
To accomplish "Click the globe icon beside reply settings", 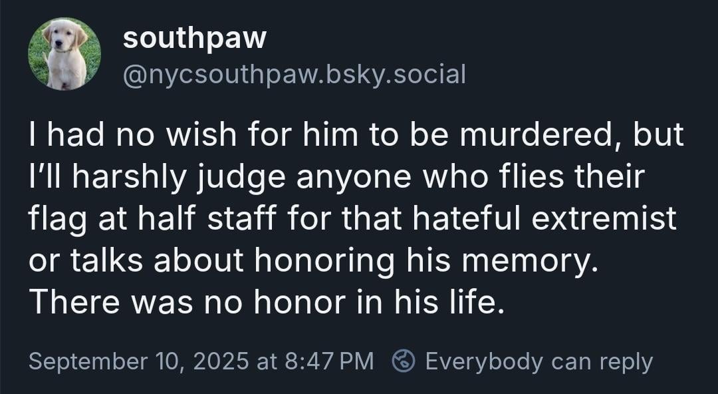I will (404, 361).
